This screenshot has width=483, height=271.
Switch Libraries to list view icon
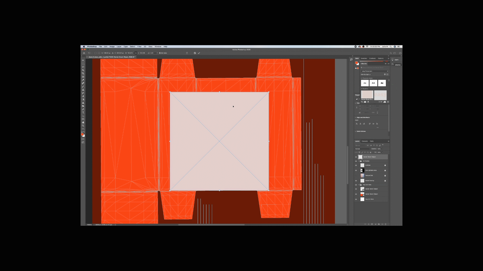click(387, 75)
